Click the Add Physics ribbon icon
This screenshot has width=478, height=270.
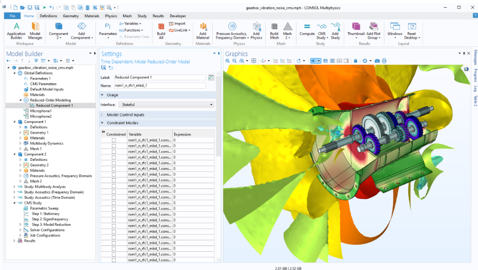pyautogui.click(x=256, y=31)
